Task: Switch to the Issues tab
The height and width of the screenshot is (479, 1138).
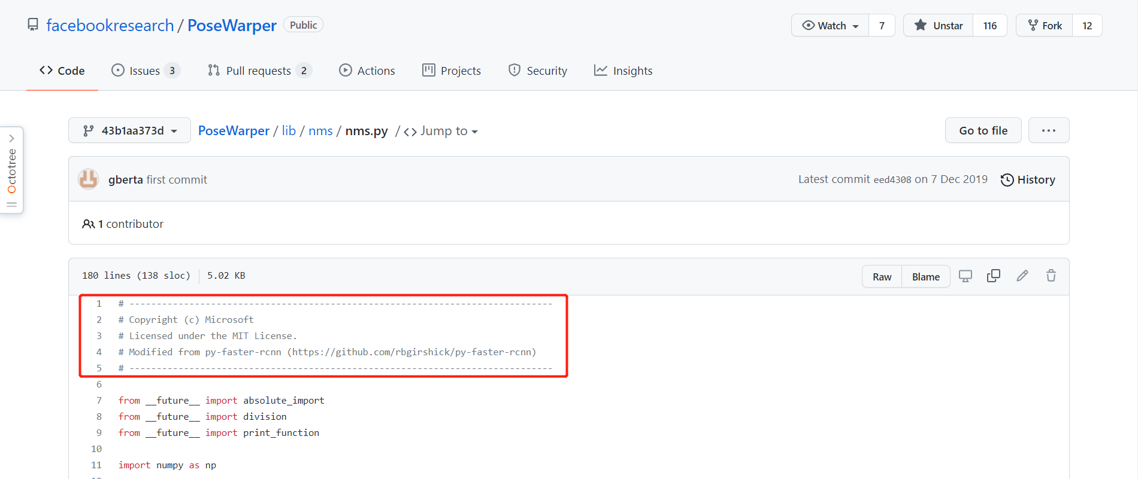Action: (x=145, y=71)
